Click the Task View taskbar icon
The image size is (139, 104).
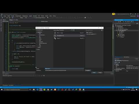coord(30,90)
